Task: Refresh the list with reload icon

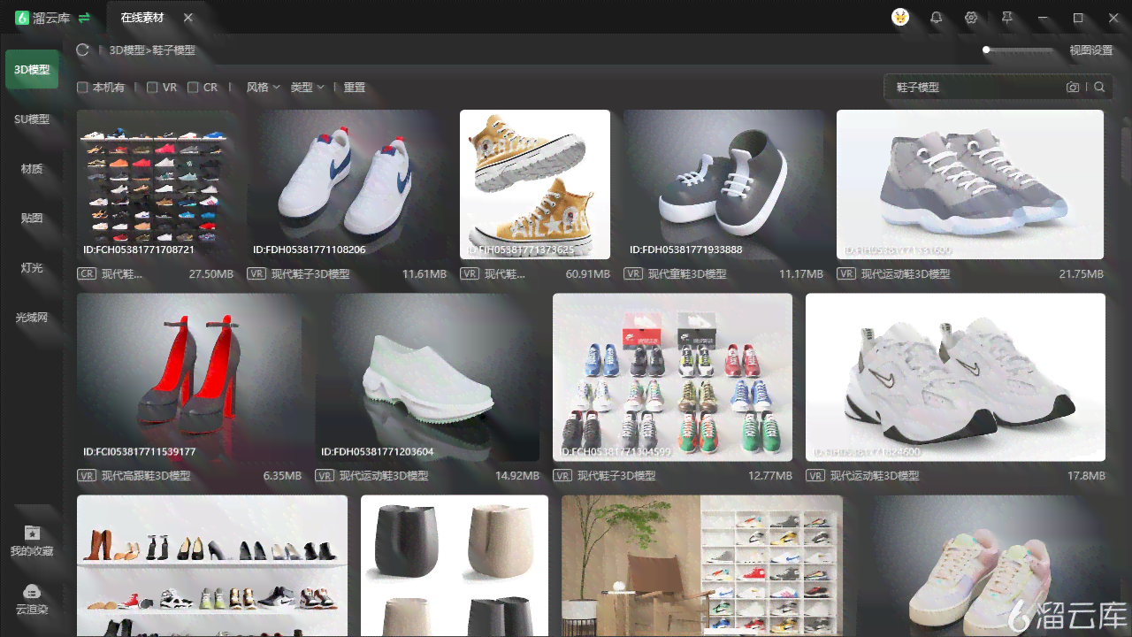Action: tap(82, 50)
